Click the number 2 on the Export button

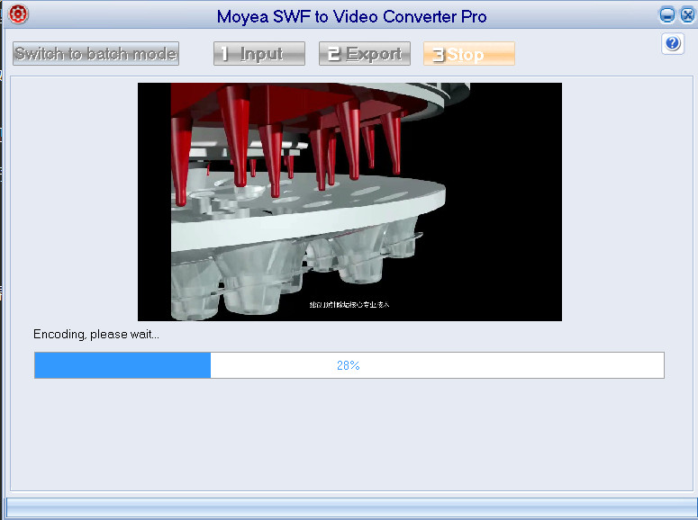pos(333,54)
